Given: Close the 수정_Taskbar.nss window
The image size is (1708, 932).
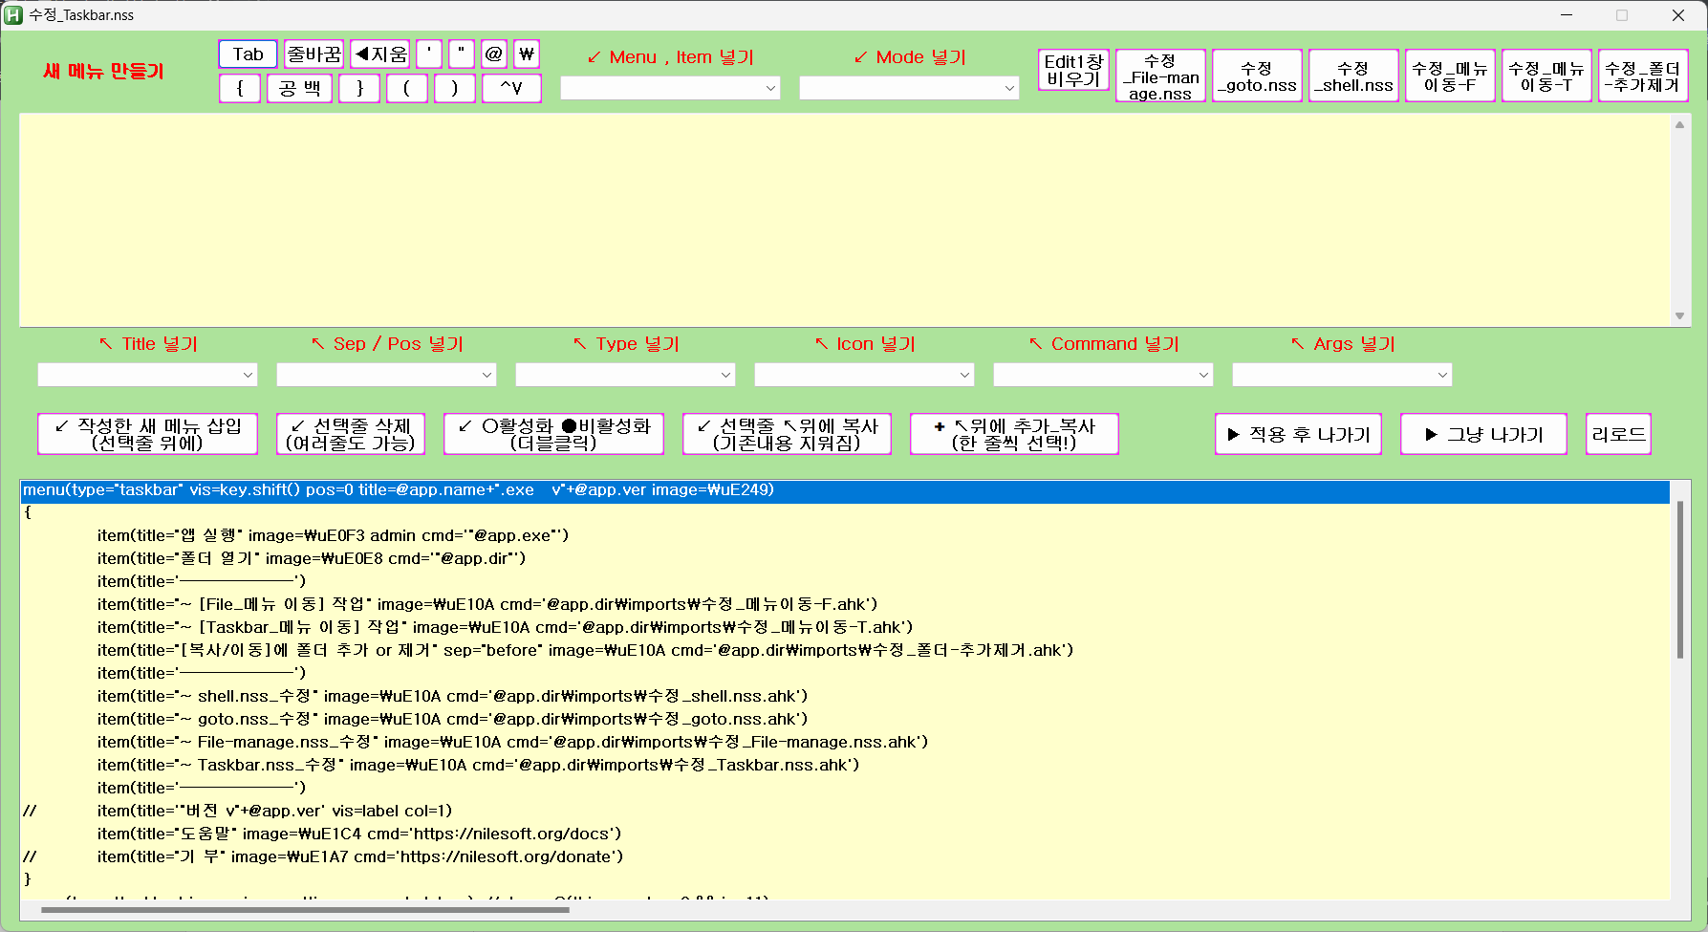Looking at the screenshot, I should tap(1678, 15).
